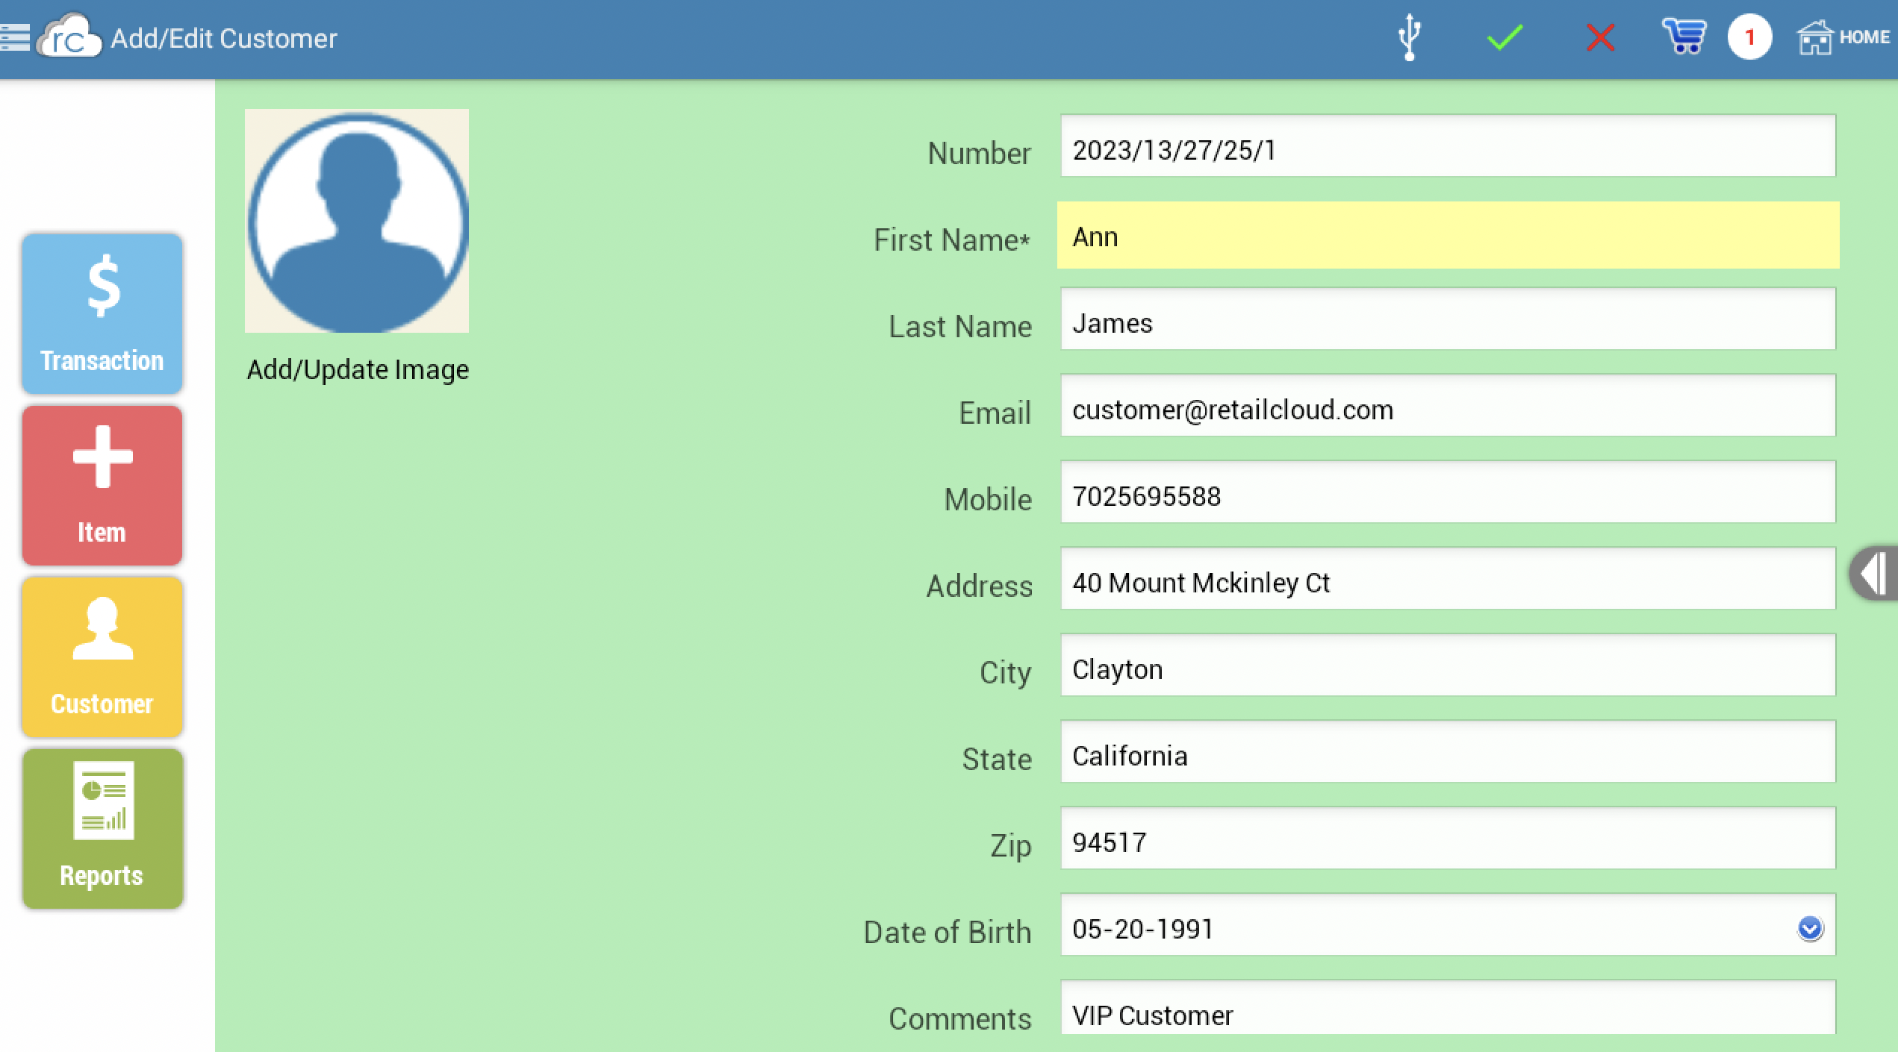Click the Address label
1898x1052 pixels.
pyautogui.click(x=980, y=586)
